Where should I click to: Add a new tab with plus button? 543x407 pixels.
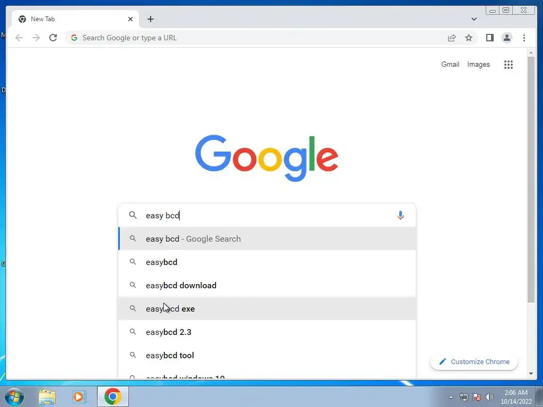[x=150, y=19]
